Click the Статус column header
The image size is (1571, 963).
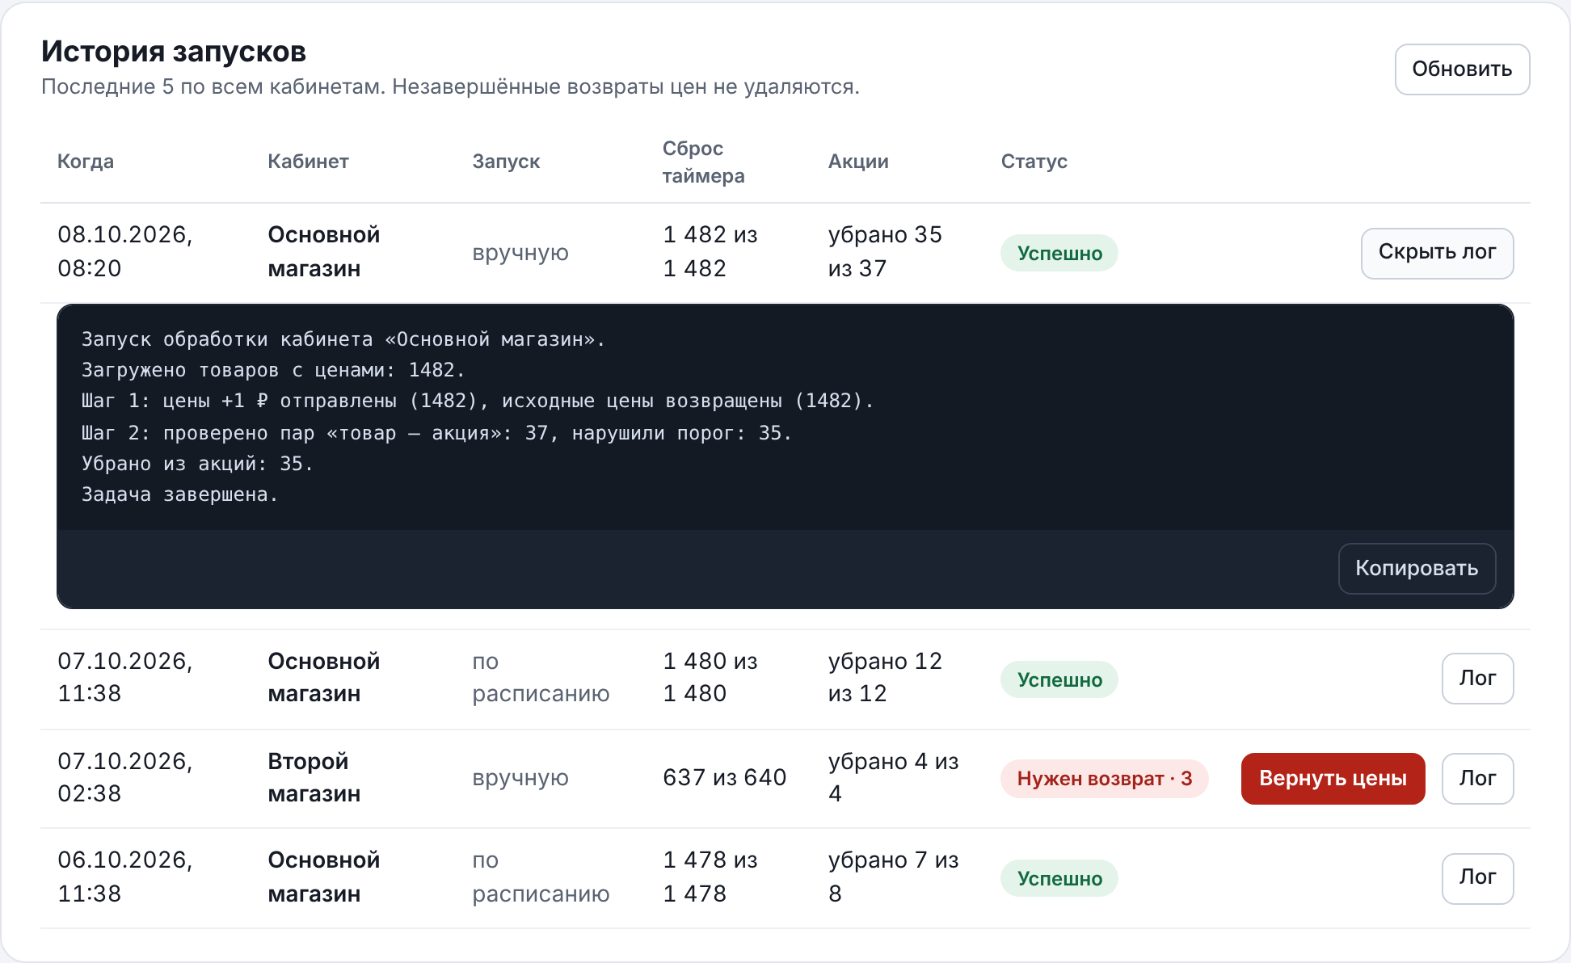pyautogui.click(x=1034, y=162)
